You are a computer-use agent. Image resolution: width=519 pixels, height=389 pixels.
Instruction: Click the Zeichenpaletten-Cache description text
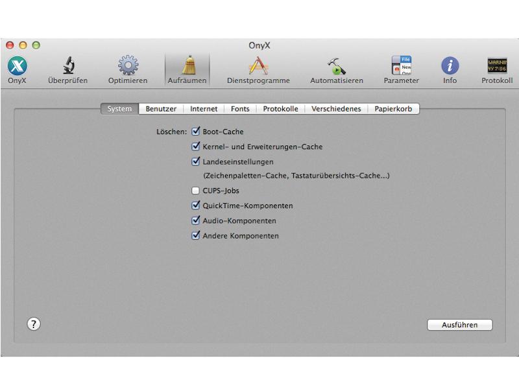[x=296, y=176]
